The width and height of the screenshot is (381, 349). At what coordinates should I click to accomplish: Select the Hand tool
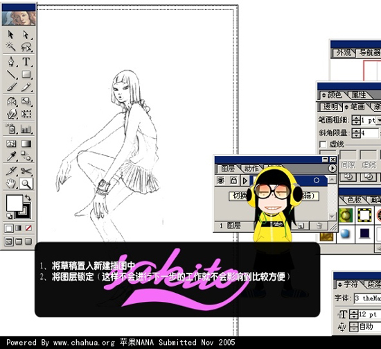tap(11, 184)
